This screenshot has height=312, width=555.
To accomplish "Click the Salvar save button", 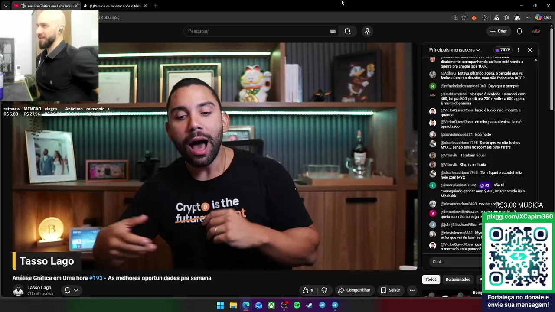I will click(390, 290).
